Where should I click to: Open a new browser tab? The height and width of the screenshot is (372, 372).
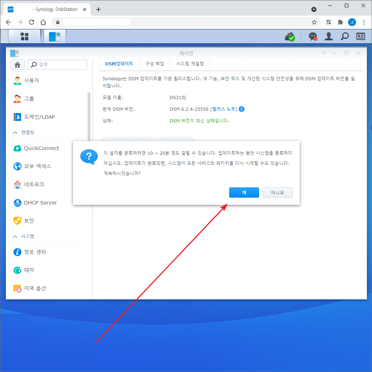tap(98, 9)
